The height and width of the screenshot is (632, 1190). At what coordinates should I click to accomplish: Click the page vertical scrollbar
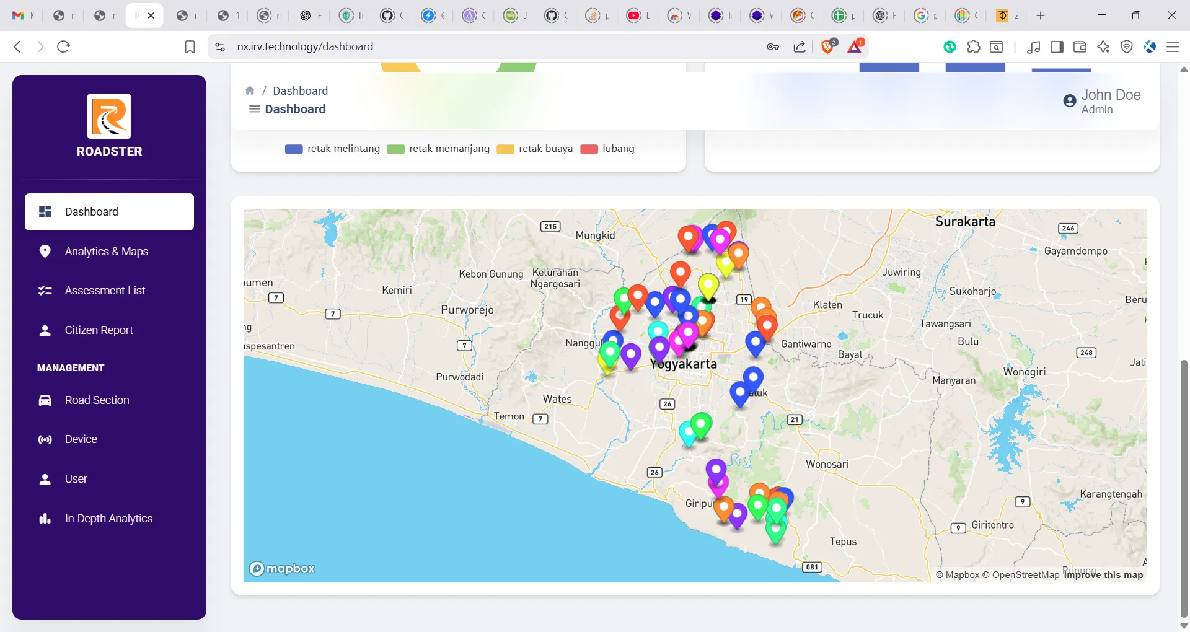tap(1184, 488)
